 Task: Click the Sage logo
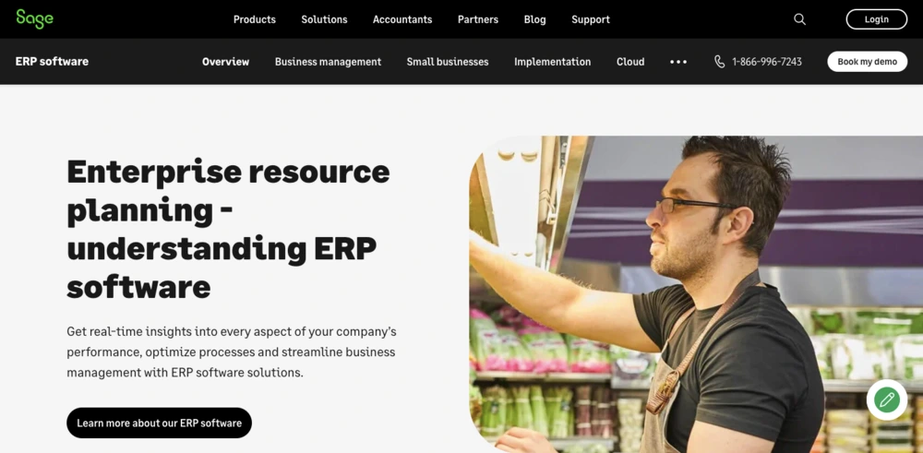35,18
